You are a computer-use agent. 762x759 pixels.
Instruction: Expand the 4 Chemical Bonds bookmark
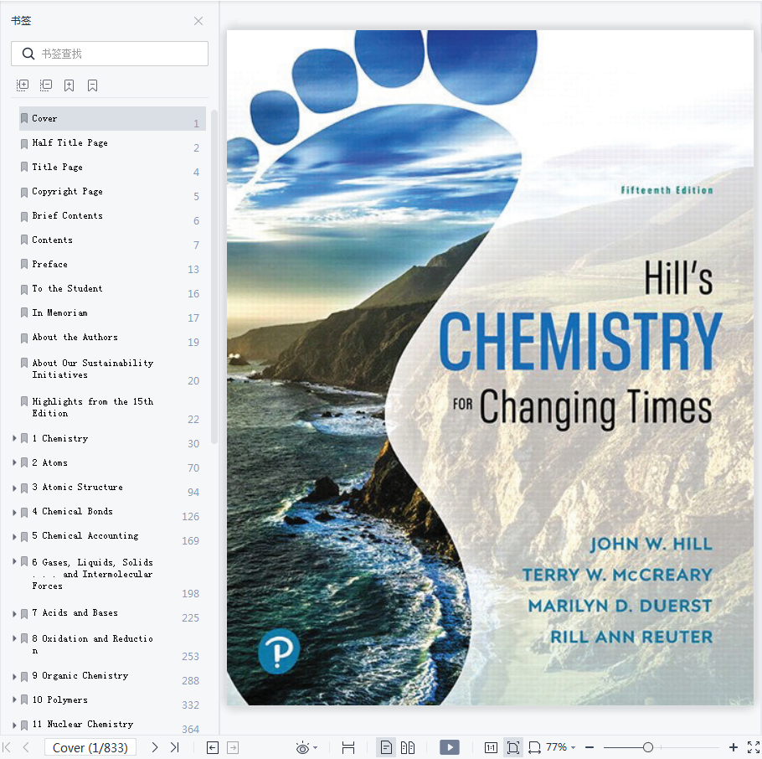[x=14, y=512]
